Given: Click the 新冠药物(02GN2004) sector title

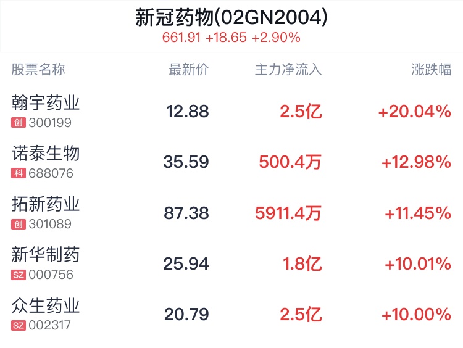Looking at the screenshot, I should tap(231, 17).
